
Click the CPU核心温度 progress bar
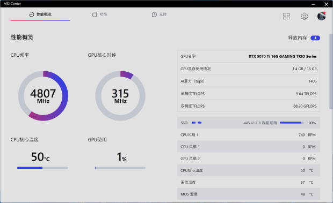pos(42,168)
